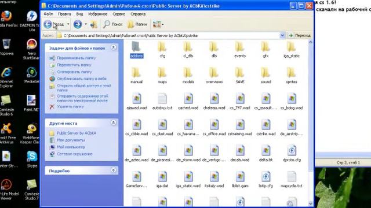Open the Forward history dropdown arrow
371x208 pixels.
tap(86, 24)
